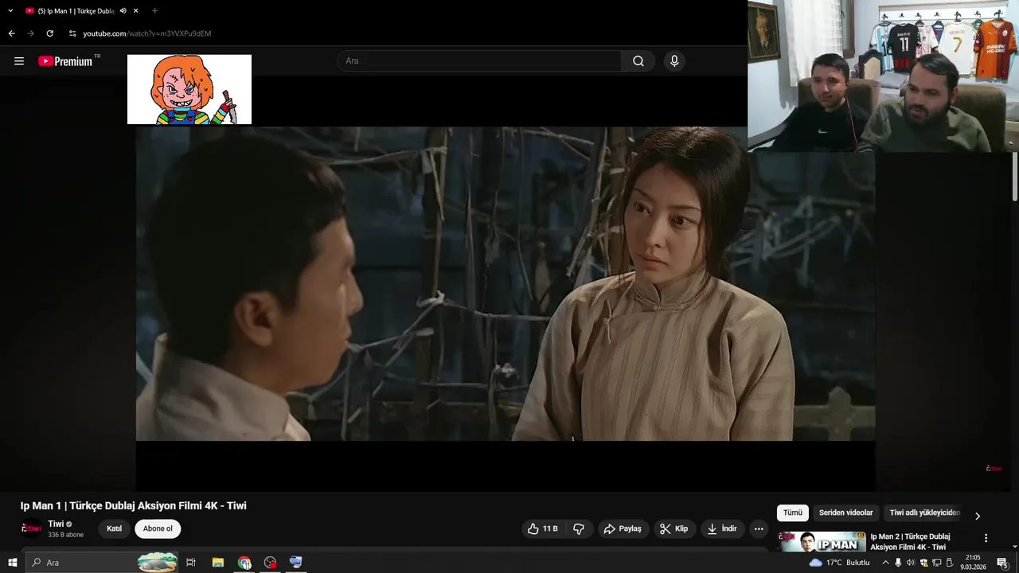Open the Tiwi channel avatar
The width and height of the screenshot is (1019, 573).
pyautogui.click(x=31, y=528)
